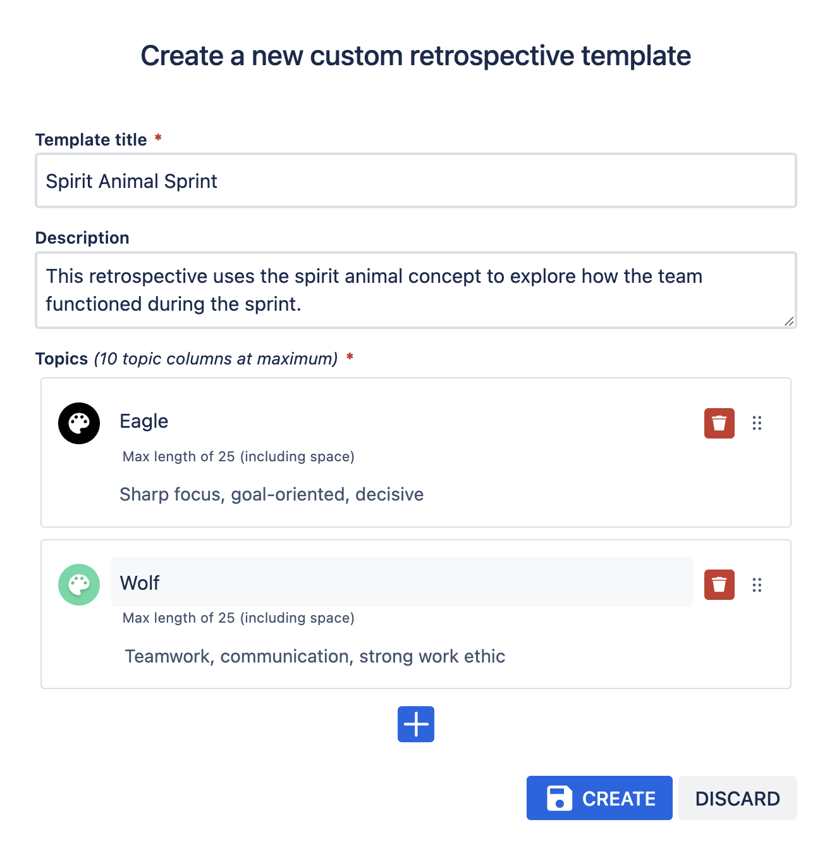This screenshot has height=853, width=832.
Task: Edit the Wolf topic name field
Action: click(x=402, y=582)
